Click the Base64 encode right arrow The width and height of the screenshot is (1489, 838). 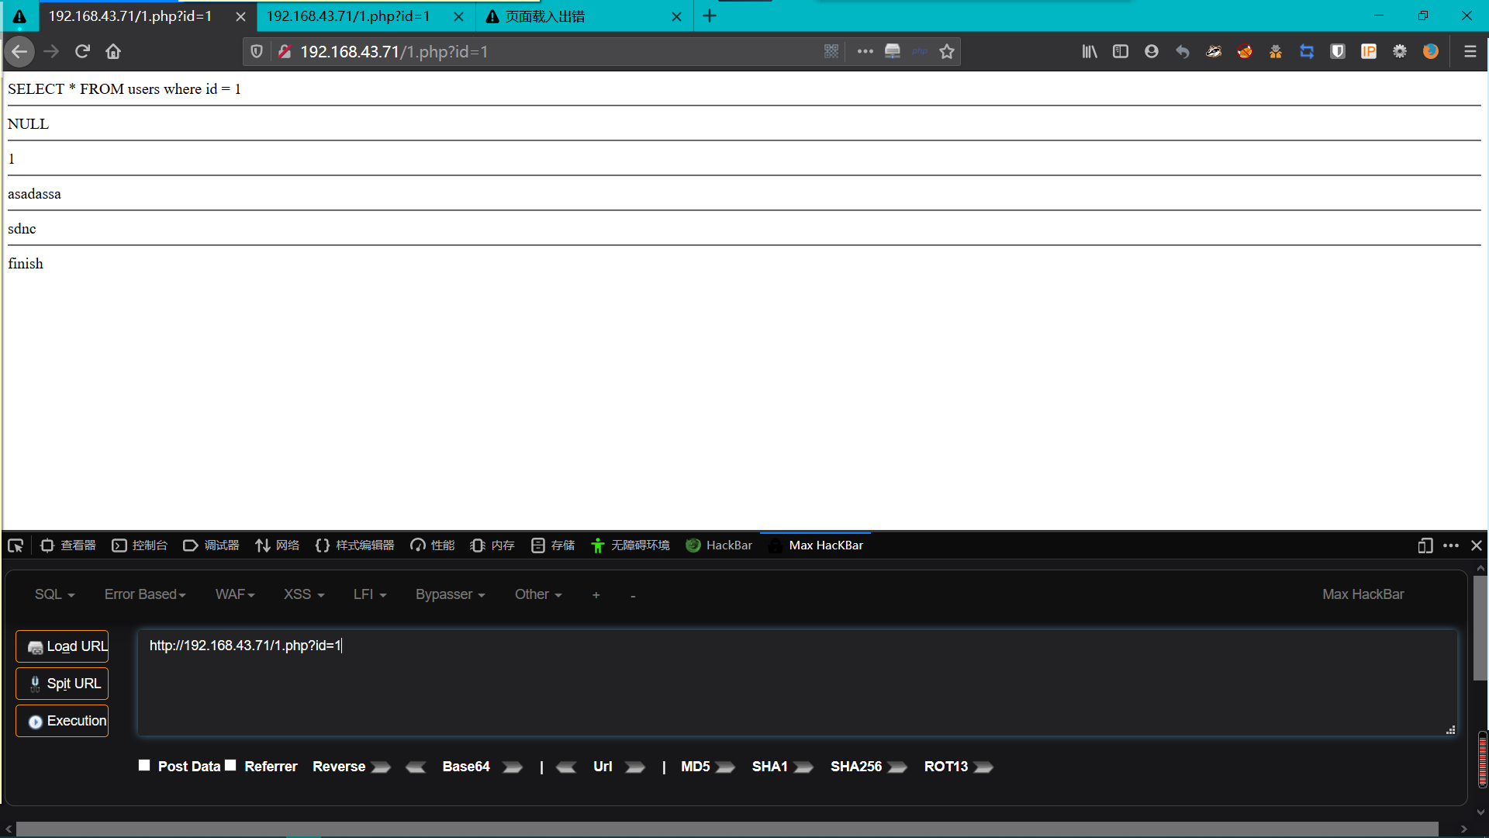coord(513,767)
